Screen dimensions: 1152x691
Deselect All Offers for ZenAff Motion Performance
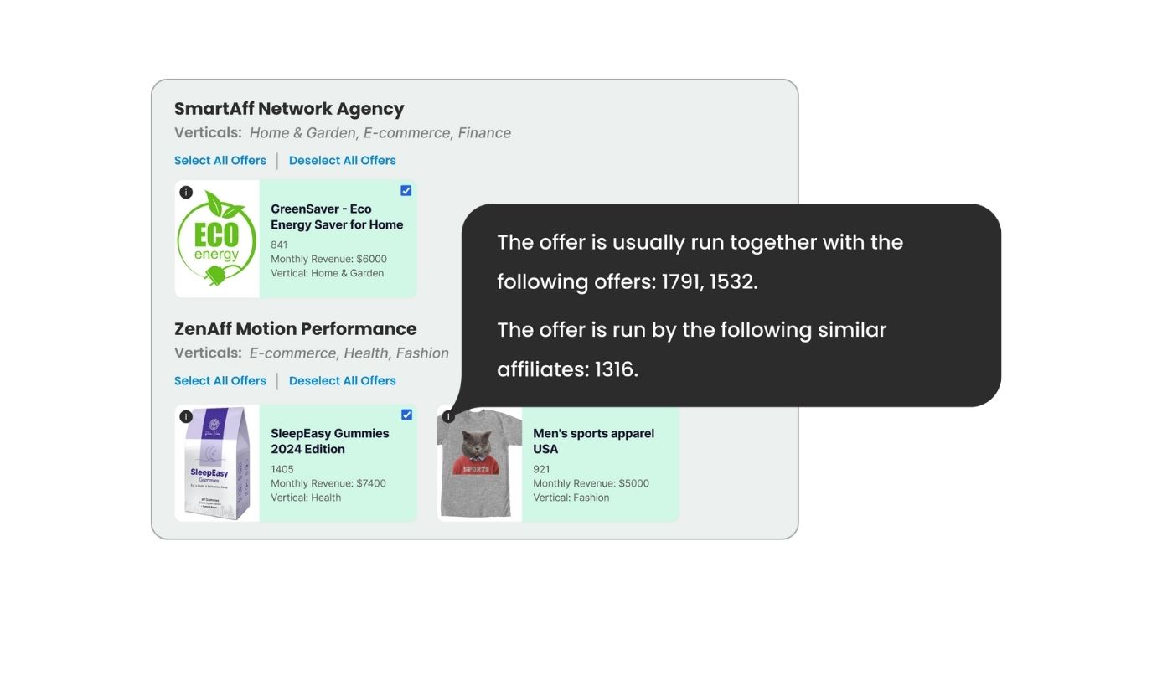pos(342,380)
